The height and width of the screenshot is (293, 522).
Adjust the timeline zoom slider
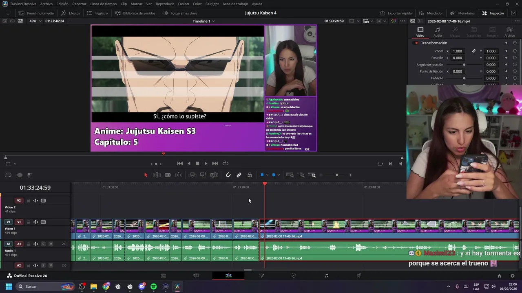click(336, 175)
